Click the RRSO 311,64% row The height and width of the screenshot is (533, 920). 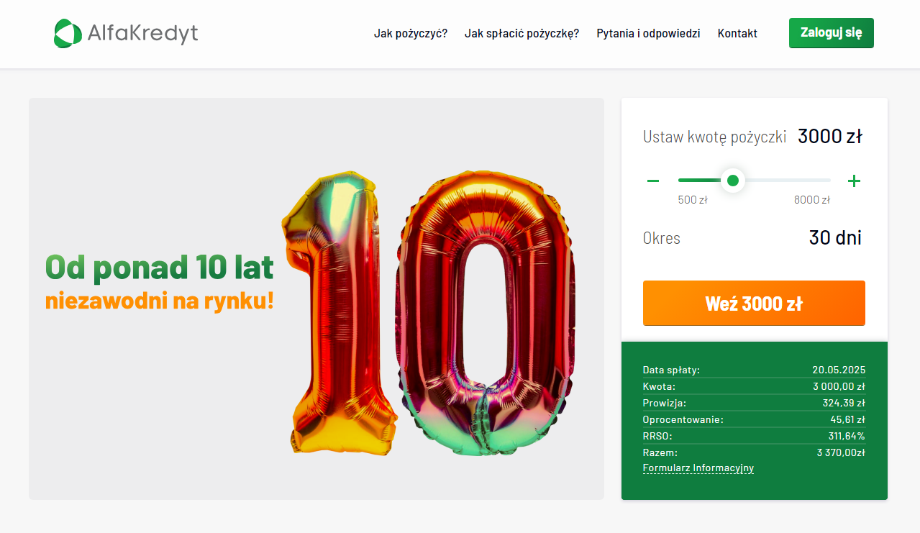pyautogui.click(x=754, y=436)
